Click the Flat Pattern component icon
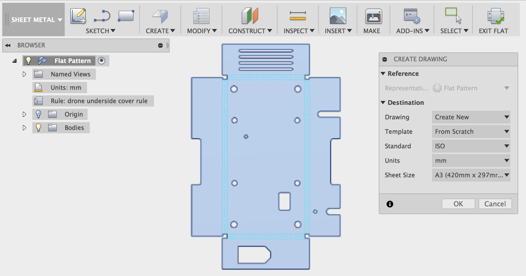526x276 pixels. tap(42, 60)
